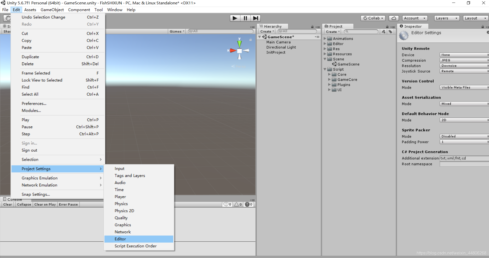The width and height of the screenshot is (489, 258).
Task: Select Main Camera in Hierarchy
Action: point(278,42)
